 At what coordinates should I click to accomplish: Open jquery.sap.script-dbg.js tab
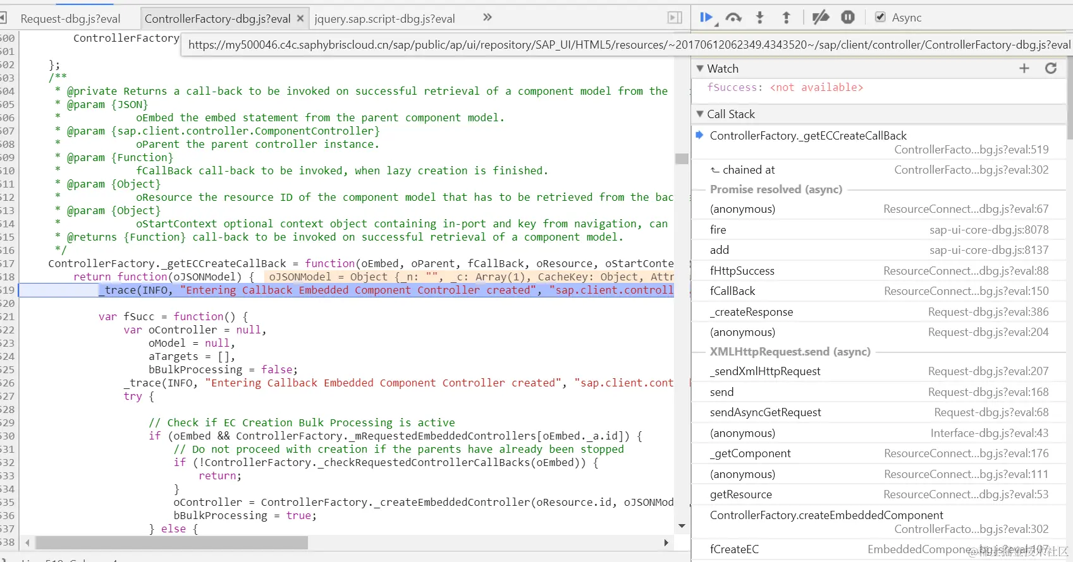pos(384,19)
